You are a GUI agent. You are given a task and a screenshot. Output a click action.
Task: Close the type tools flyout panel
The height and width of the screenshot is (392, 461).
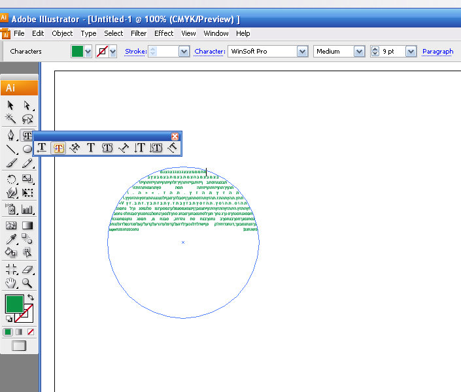[x=175, y=137]
